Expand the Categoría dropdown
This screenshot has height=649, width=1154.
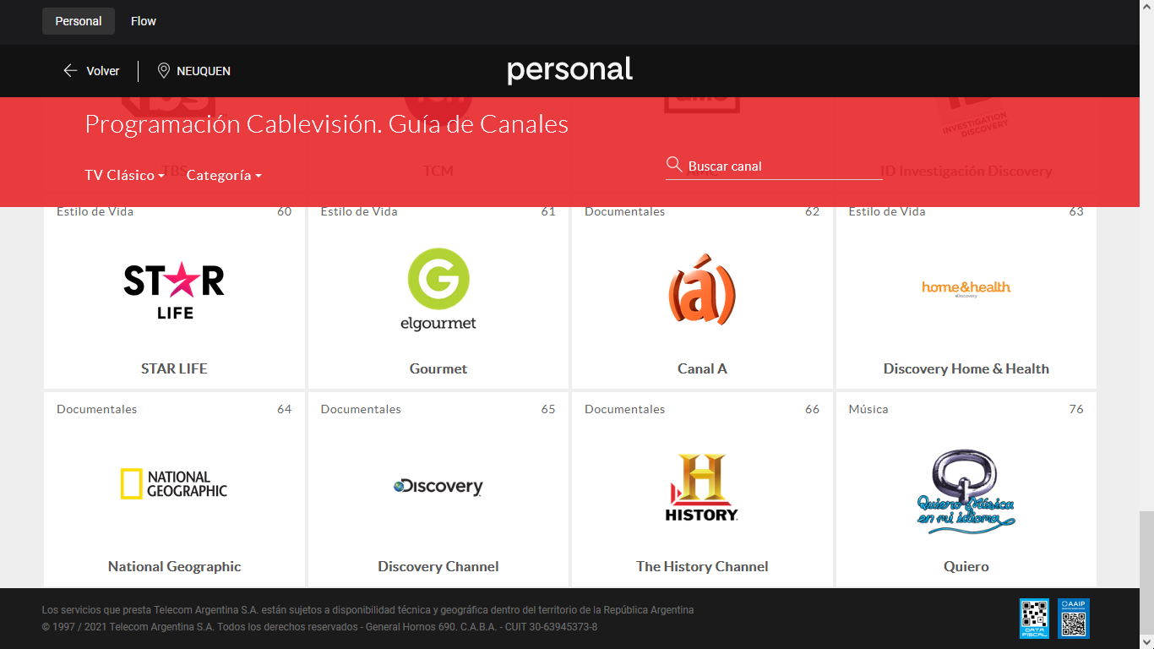pyautogui.click(x=224, y=175)
